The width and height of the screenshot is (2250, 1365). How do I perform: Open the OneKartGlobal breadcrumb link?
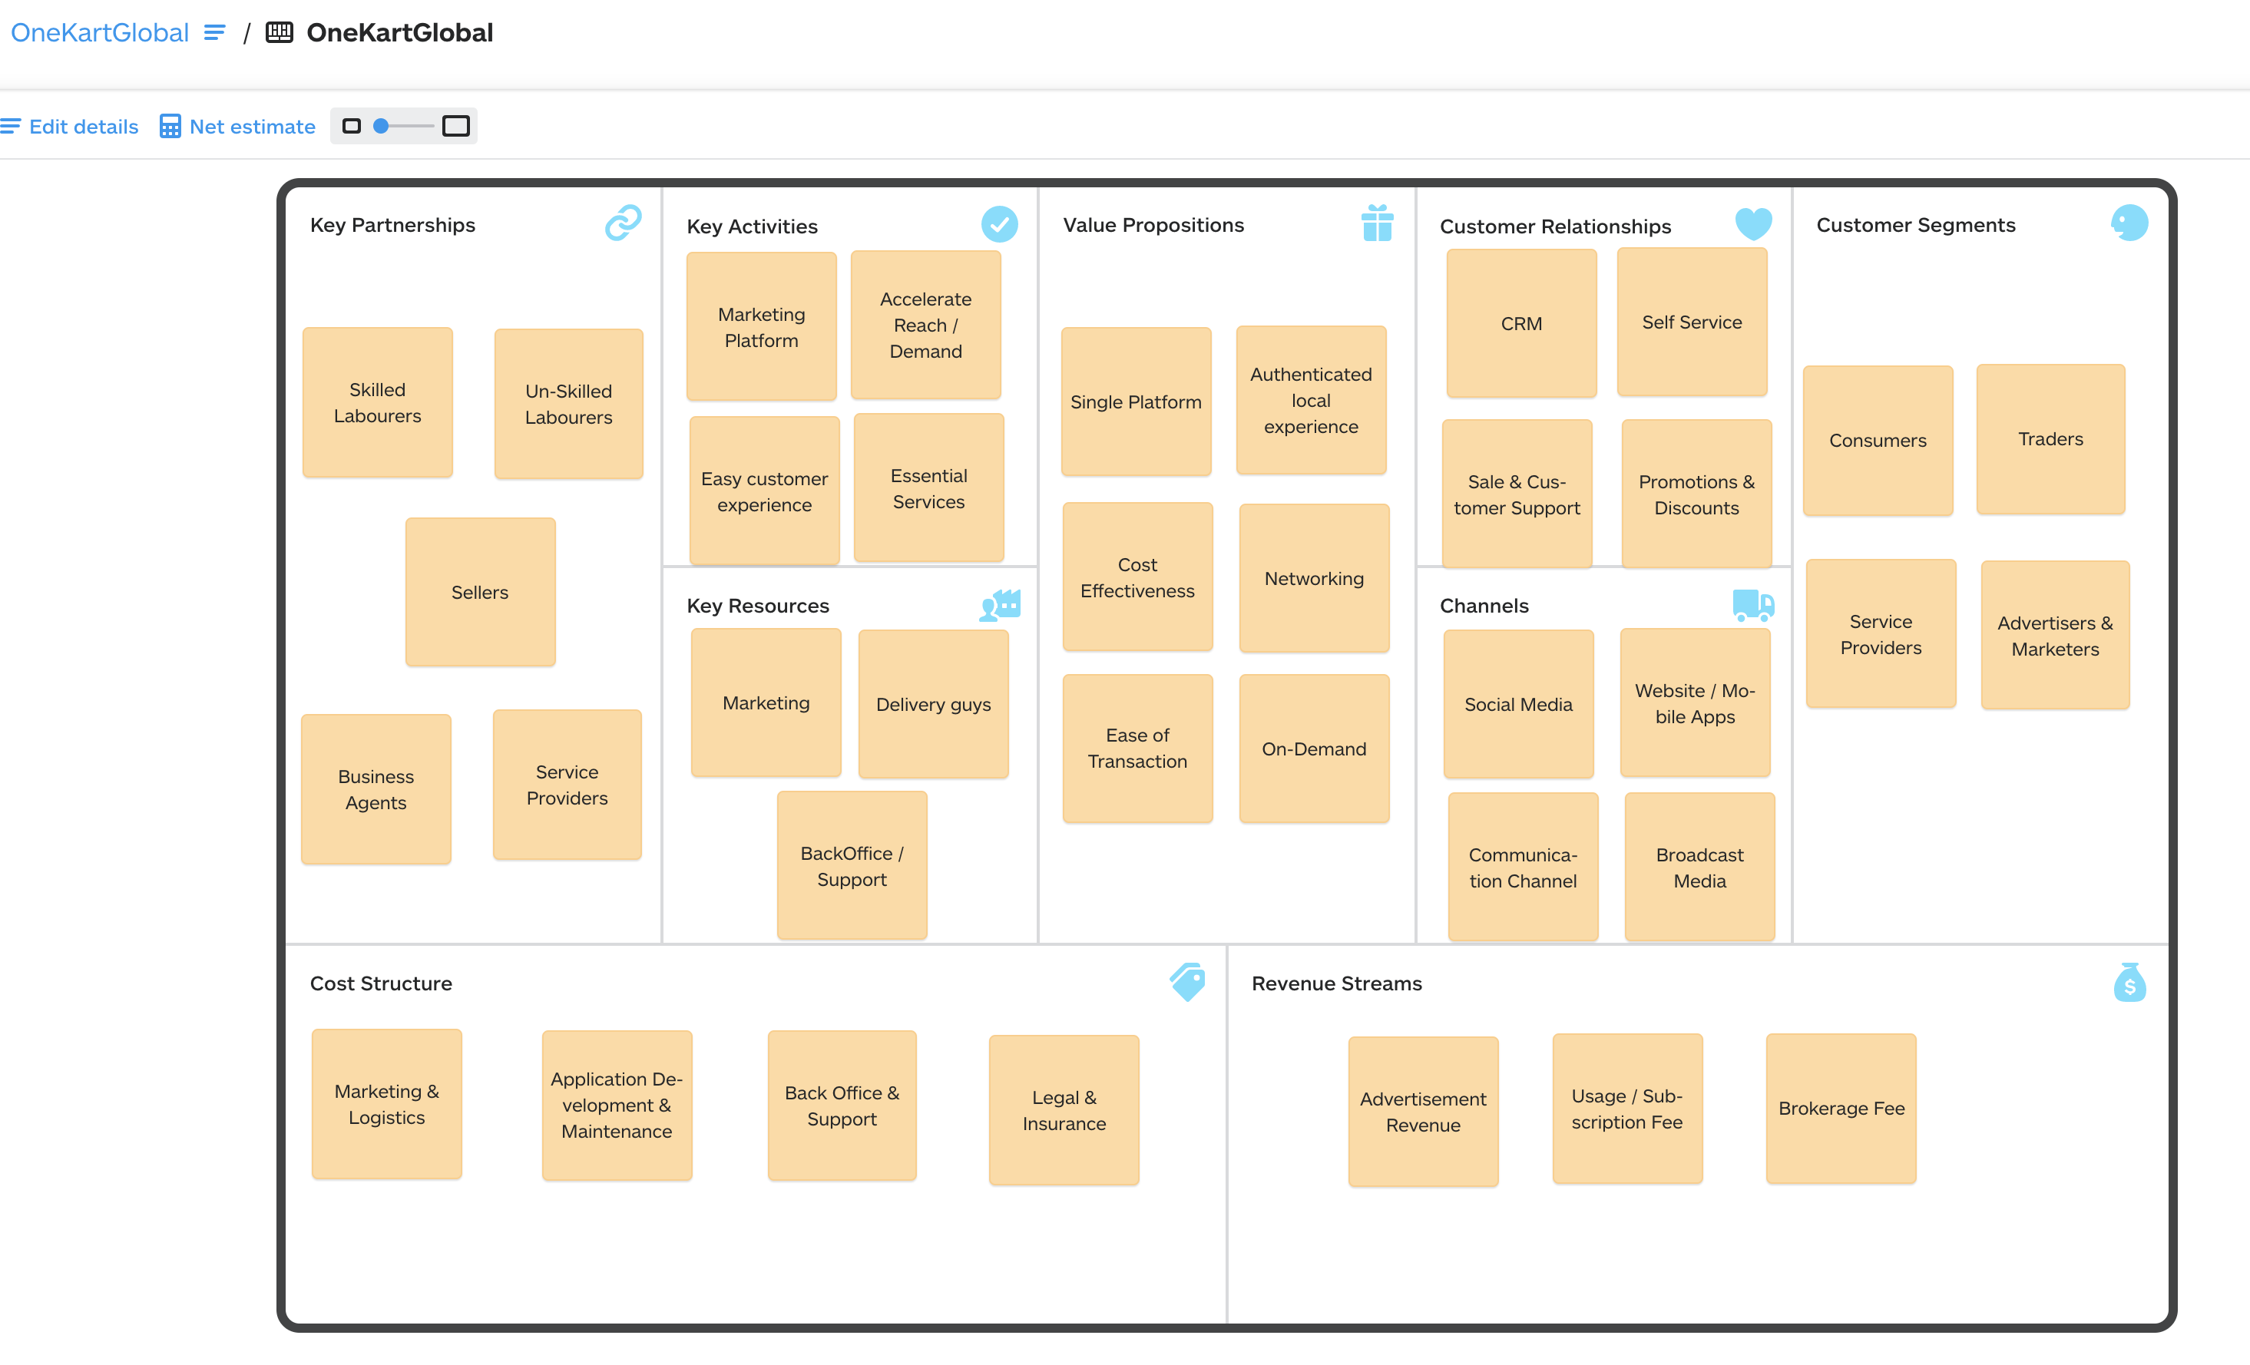100,33
